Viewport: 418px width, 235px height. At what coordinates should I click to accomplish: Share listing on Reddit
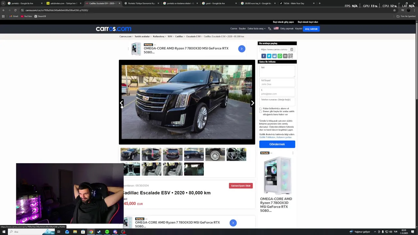(x=274, y=56)
